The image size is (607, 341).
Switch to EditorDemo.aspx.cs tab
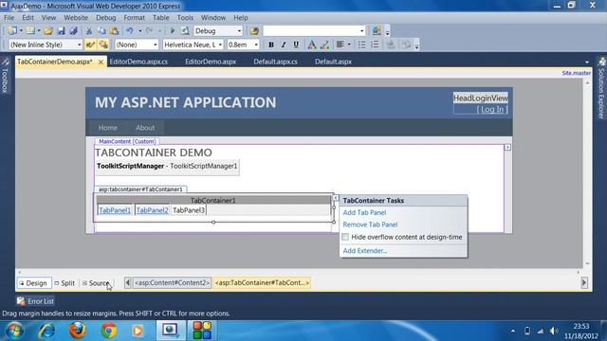click(138, 62)
